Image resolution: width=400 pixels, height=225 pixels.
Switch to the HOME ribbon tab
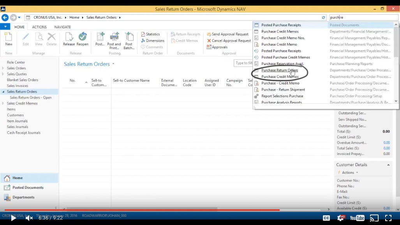[19, 27]
